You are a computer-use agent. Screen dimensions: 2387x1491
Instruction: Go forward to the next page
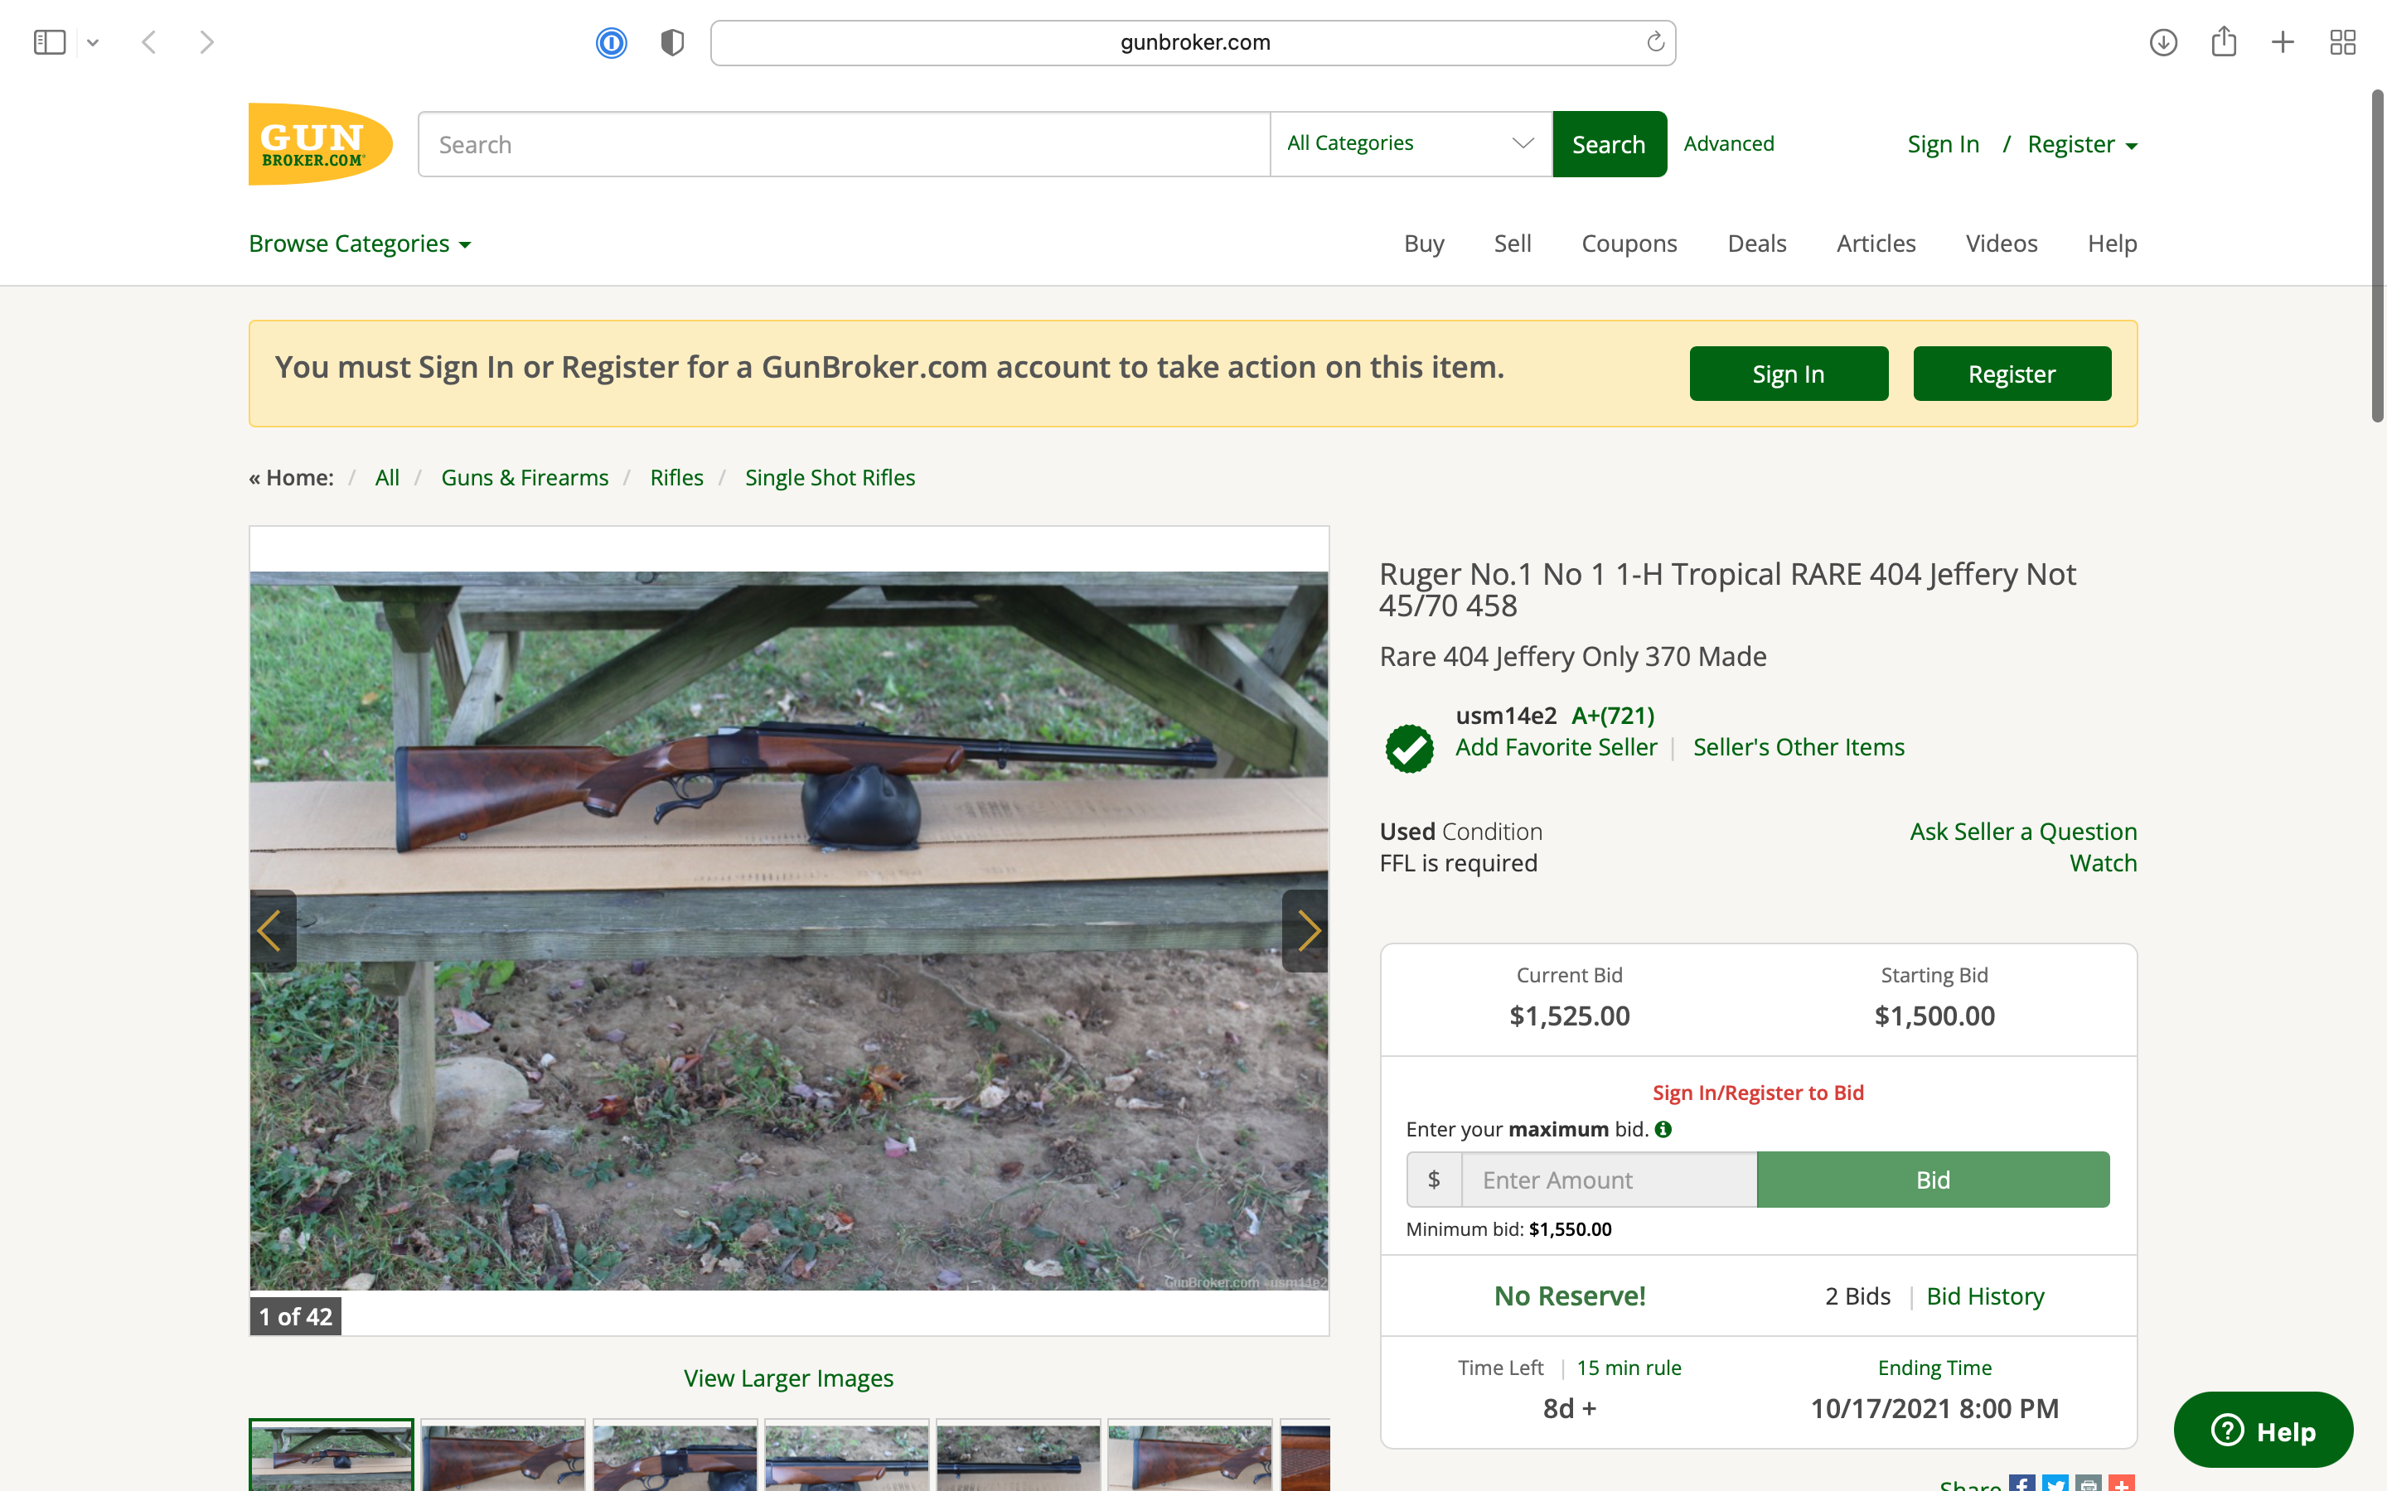pyautogui.click(x=206, y=42)
